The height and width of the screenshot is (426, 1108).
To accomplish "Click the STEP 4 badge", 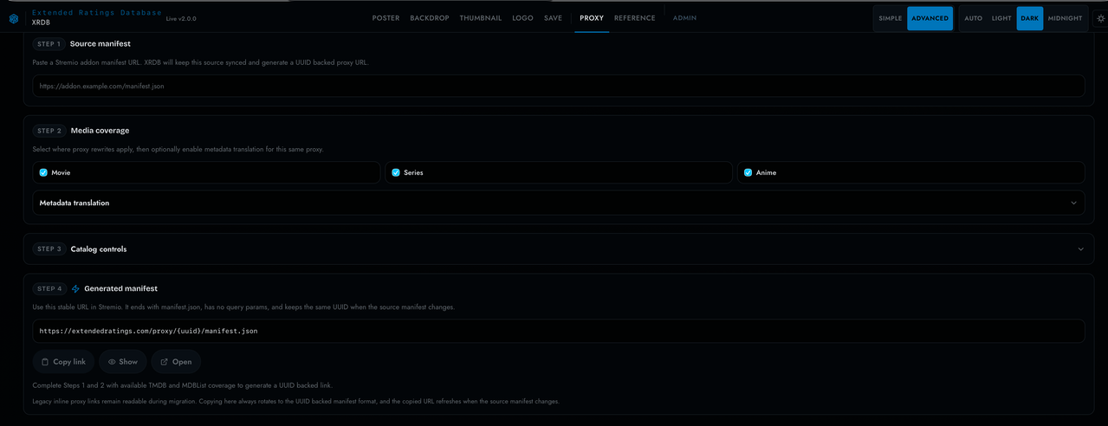I will pos(49,288).
